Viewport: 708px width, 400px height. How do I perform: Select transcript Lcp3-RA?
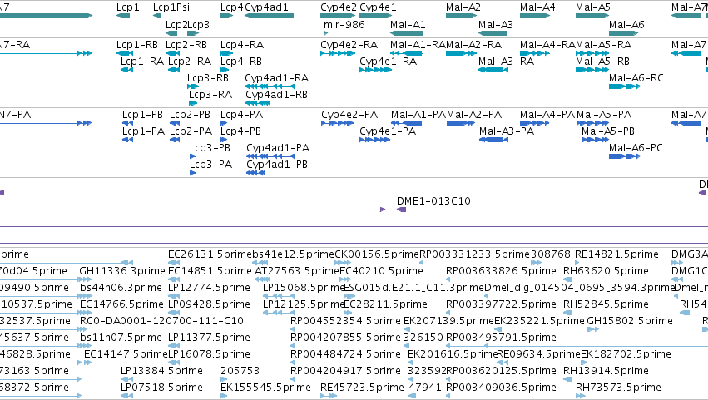[193, 103]
